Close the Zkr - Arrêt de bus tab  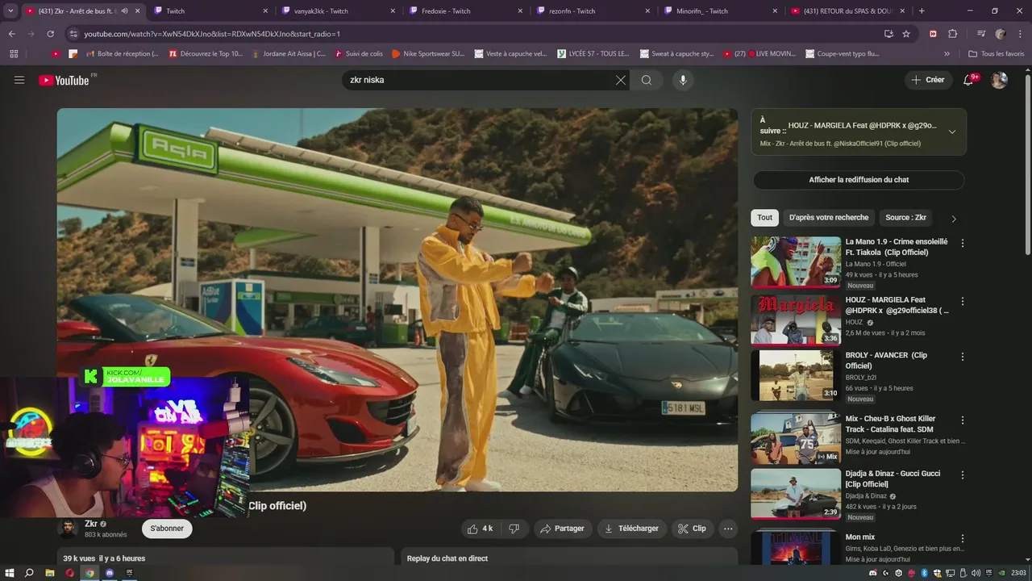[x=137, y=10]
